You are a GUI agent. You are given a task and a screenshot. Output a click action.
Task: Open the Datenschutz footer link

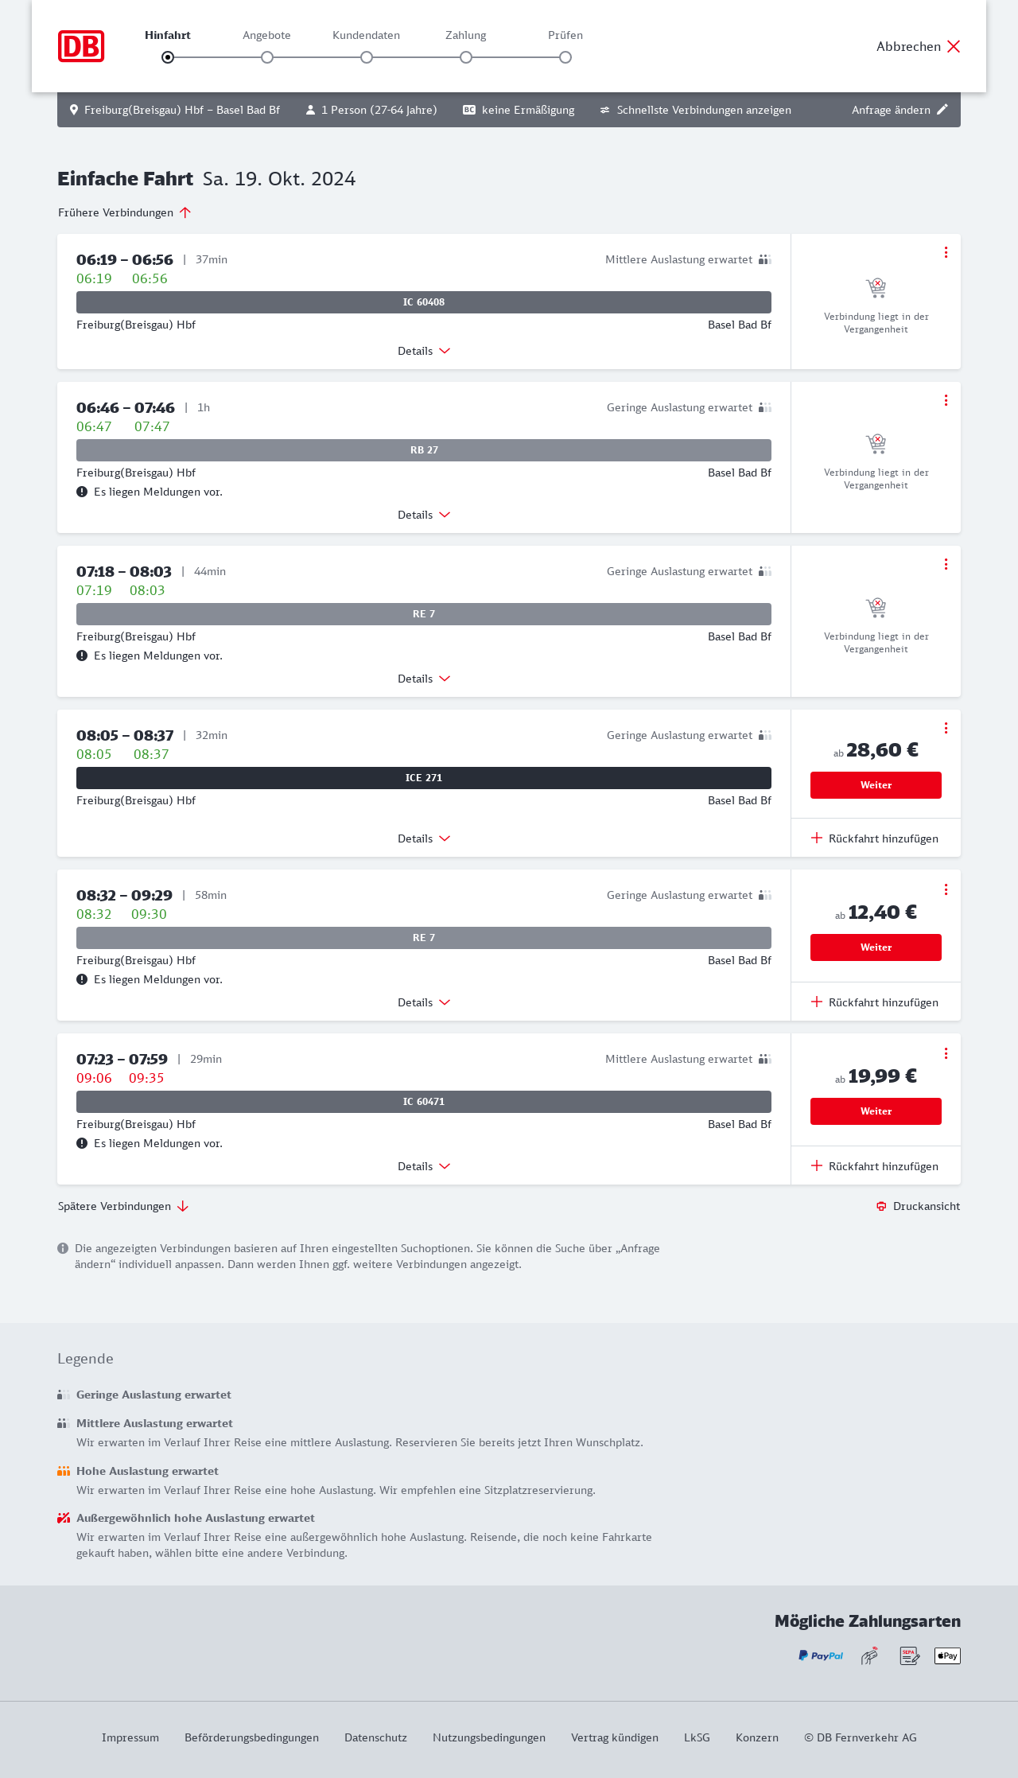tap(375, 1737)
